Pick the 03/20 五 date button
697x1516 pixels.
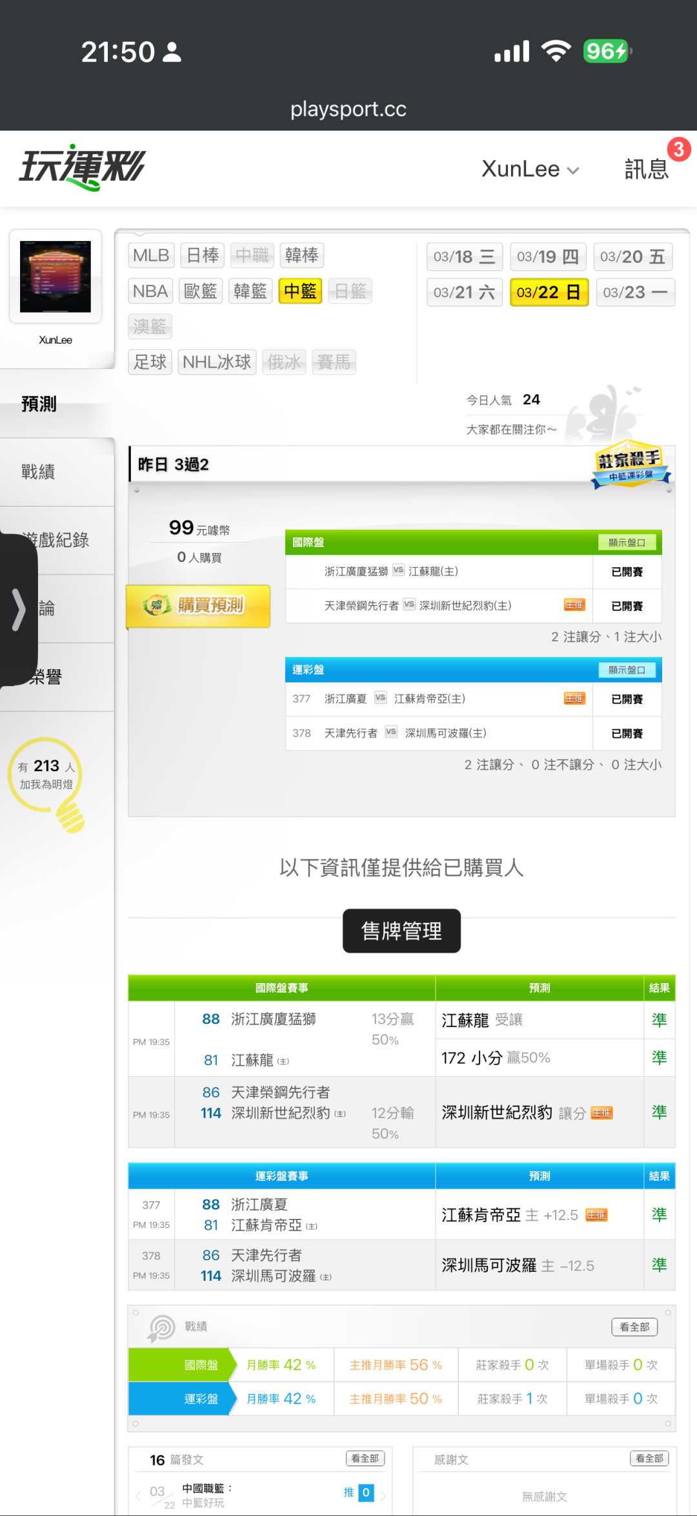pyautogui.click(x=633, y=257)
